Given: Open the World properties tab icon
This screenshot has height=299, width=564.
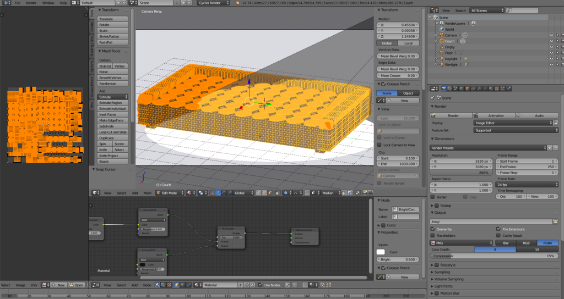Looking at the screenshot, I should pyautogui.click(x=462, y=88).
